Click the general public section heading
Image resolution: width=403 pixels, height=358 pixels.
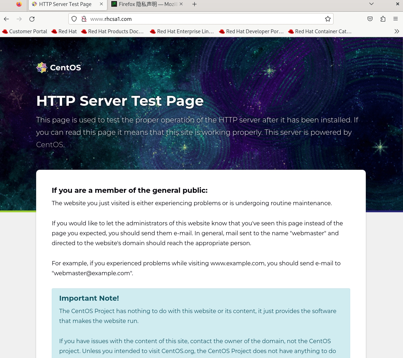pyautogui.click(x=129, y=190)
